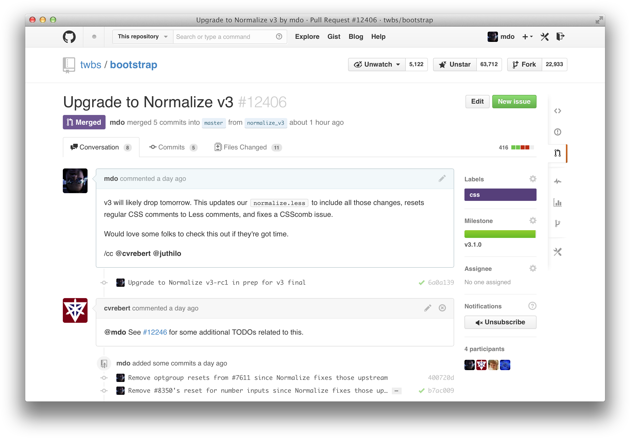Screen dimensions: 630x438
Task: Open Help in top navigation
Action: (x=378, y=37)
